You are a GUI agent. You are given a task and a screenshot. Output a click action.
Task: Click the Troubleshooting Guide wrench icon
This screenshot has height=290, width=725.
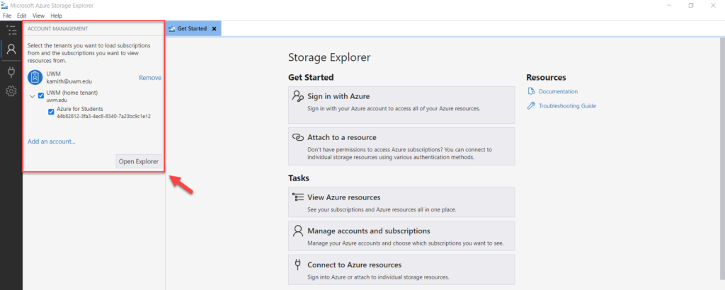point(531,106)
